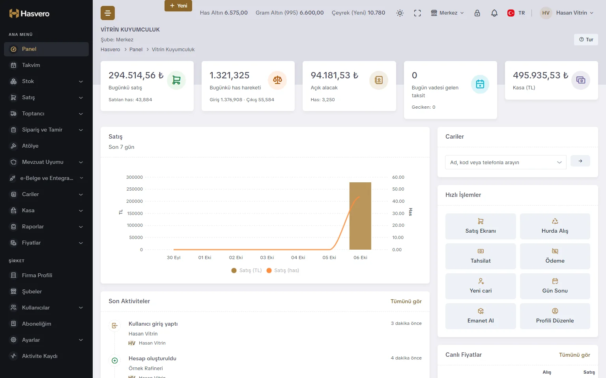This screenshot has height=378, width=606.
Task: Click the Emanet Al quick action
Action: [481, 316]
